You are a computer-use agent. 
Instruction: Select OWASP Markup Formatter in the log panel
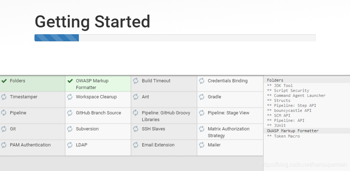pyautogui.click(x=293, y=131)
